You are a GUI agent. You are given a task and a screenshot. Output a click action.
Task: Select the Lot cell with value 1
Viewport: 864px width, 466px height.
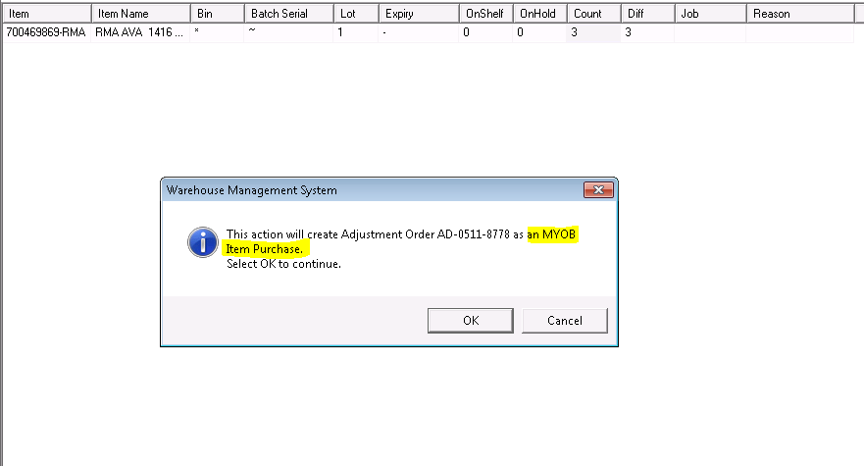[x=356, y=32]
